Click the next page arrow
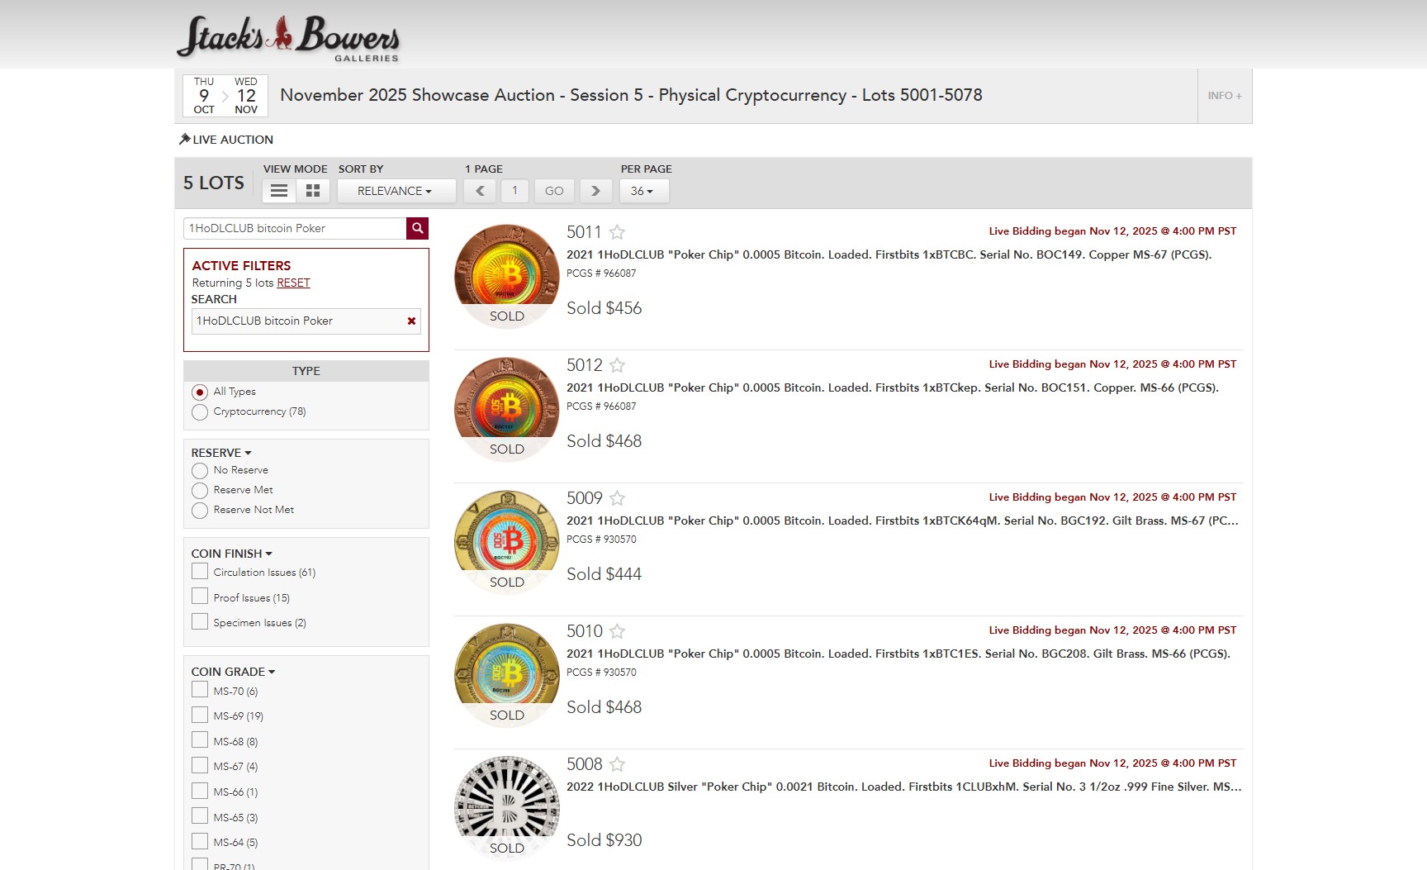Screen dimensions: 1427x870 pyautogui.click(x=595, y=190)
